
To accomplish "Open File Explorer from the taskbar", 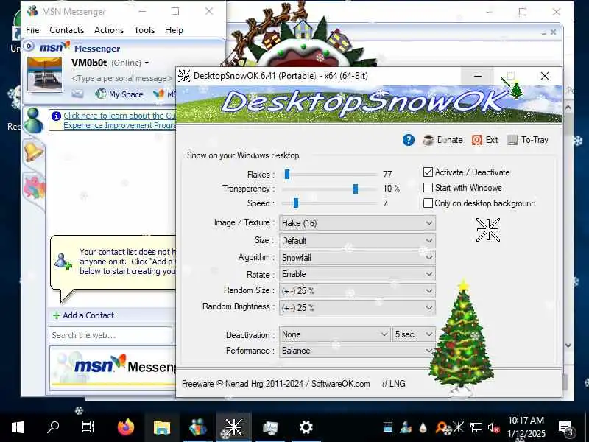I will (162, 427).
